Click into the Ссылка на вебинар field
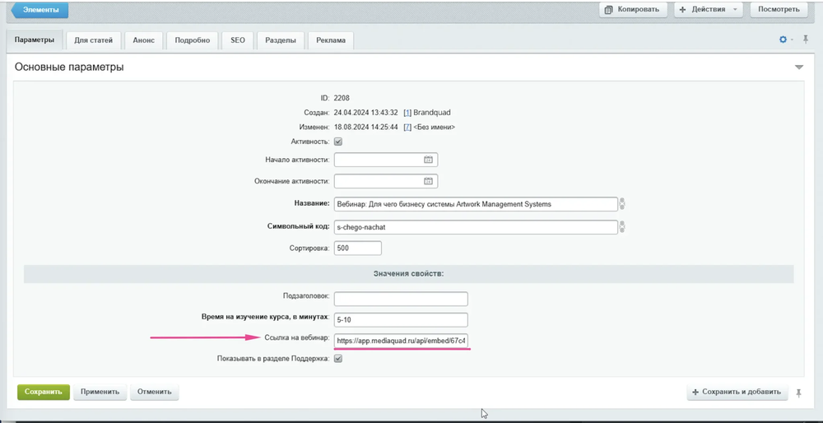This screenshot has height=423, width=823. point(401,339)
